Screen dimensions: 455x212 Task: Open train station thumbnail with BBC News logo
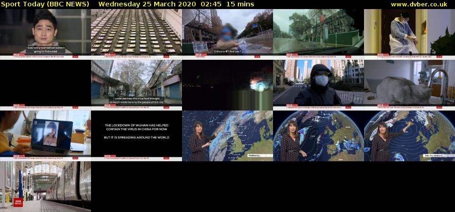[x=45, y=187]
